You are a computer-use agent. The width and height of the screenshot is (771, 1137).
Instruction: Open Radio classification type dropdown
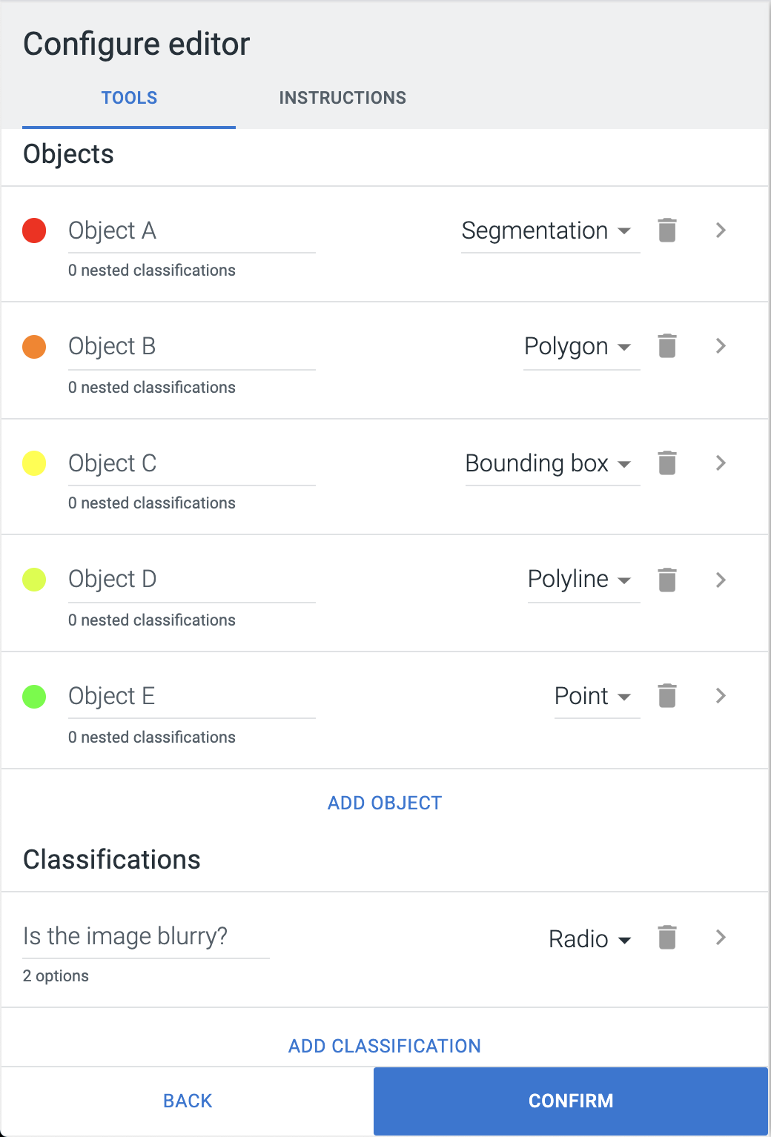pos(590,939)
